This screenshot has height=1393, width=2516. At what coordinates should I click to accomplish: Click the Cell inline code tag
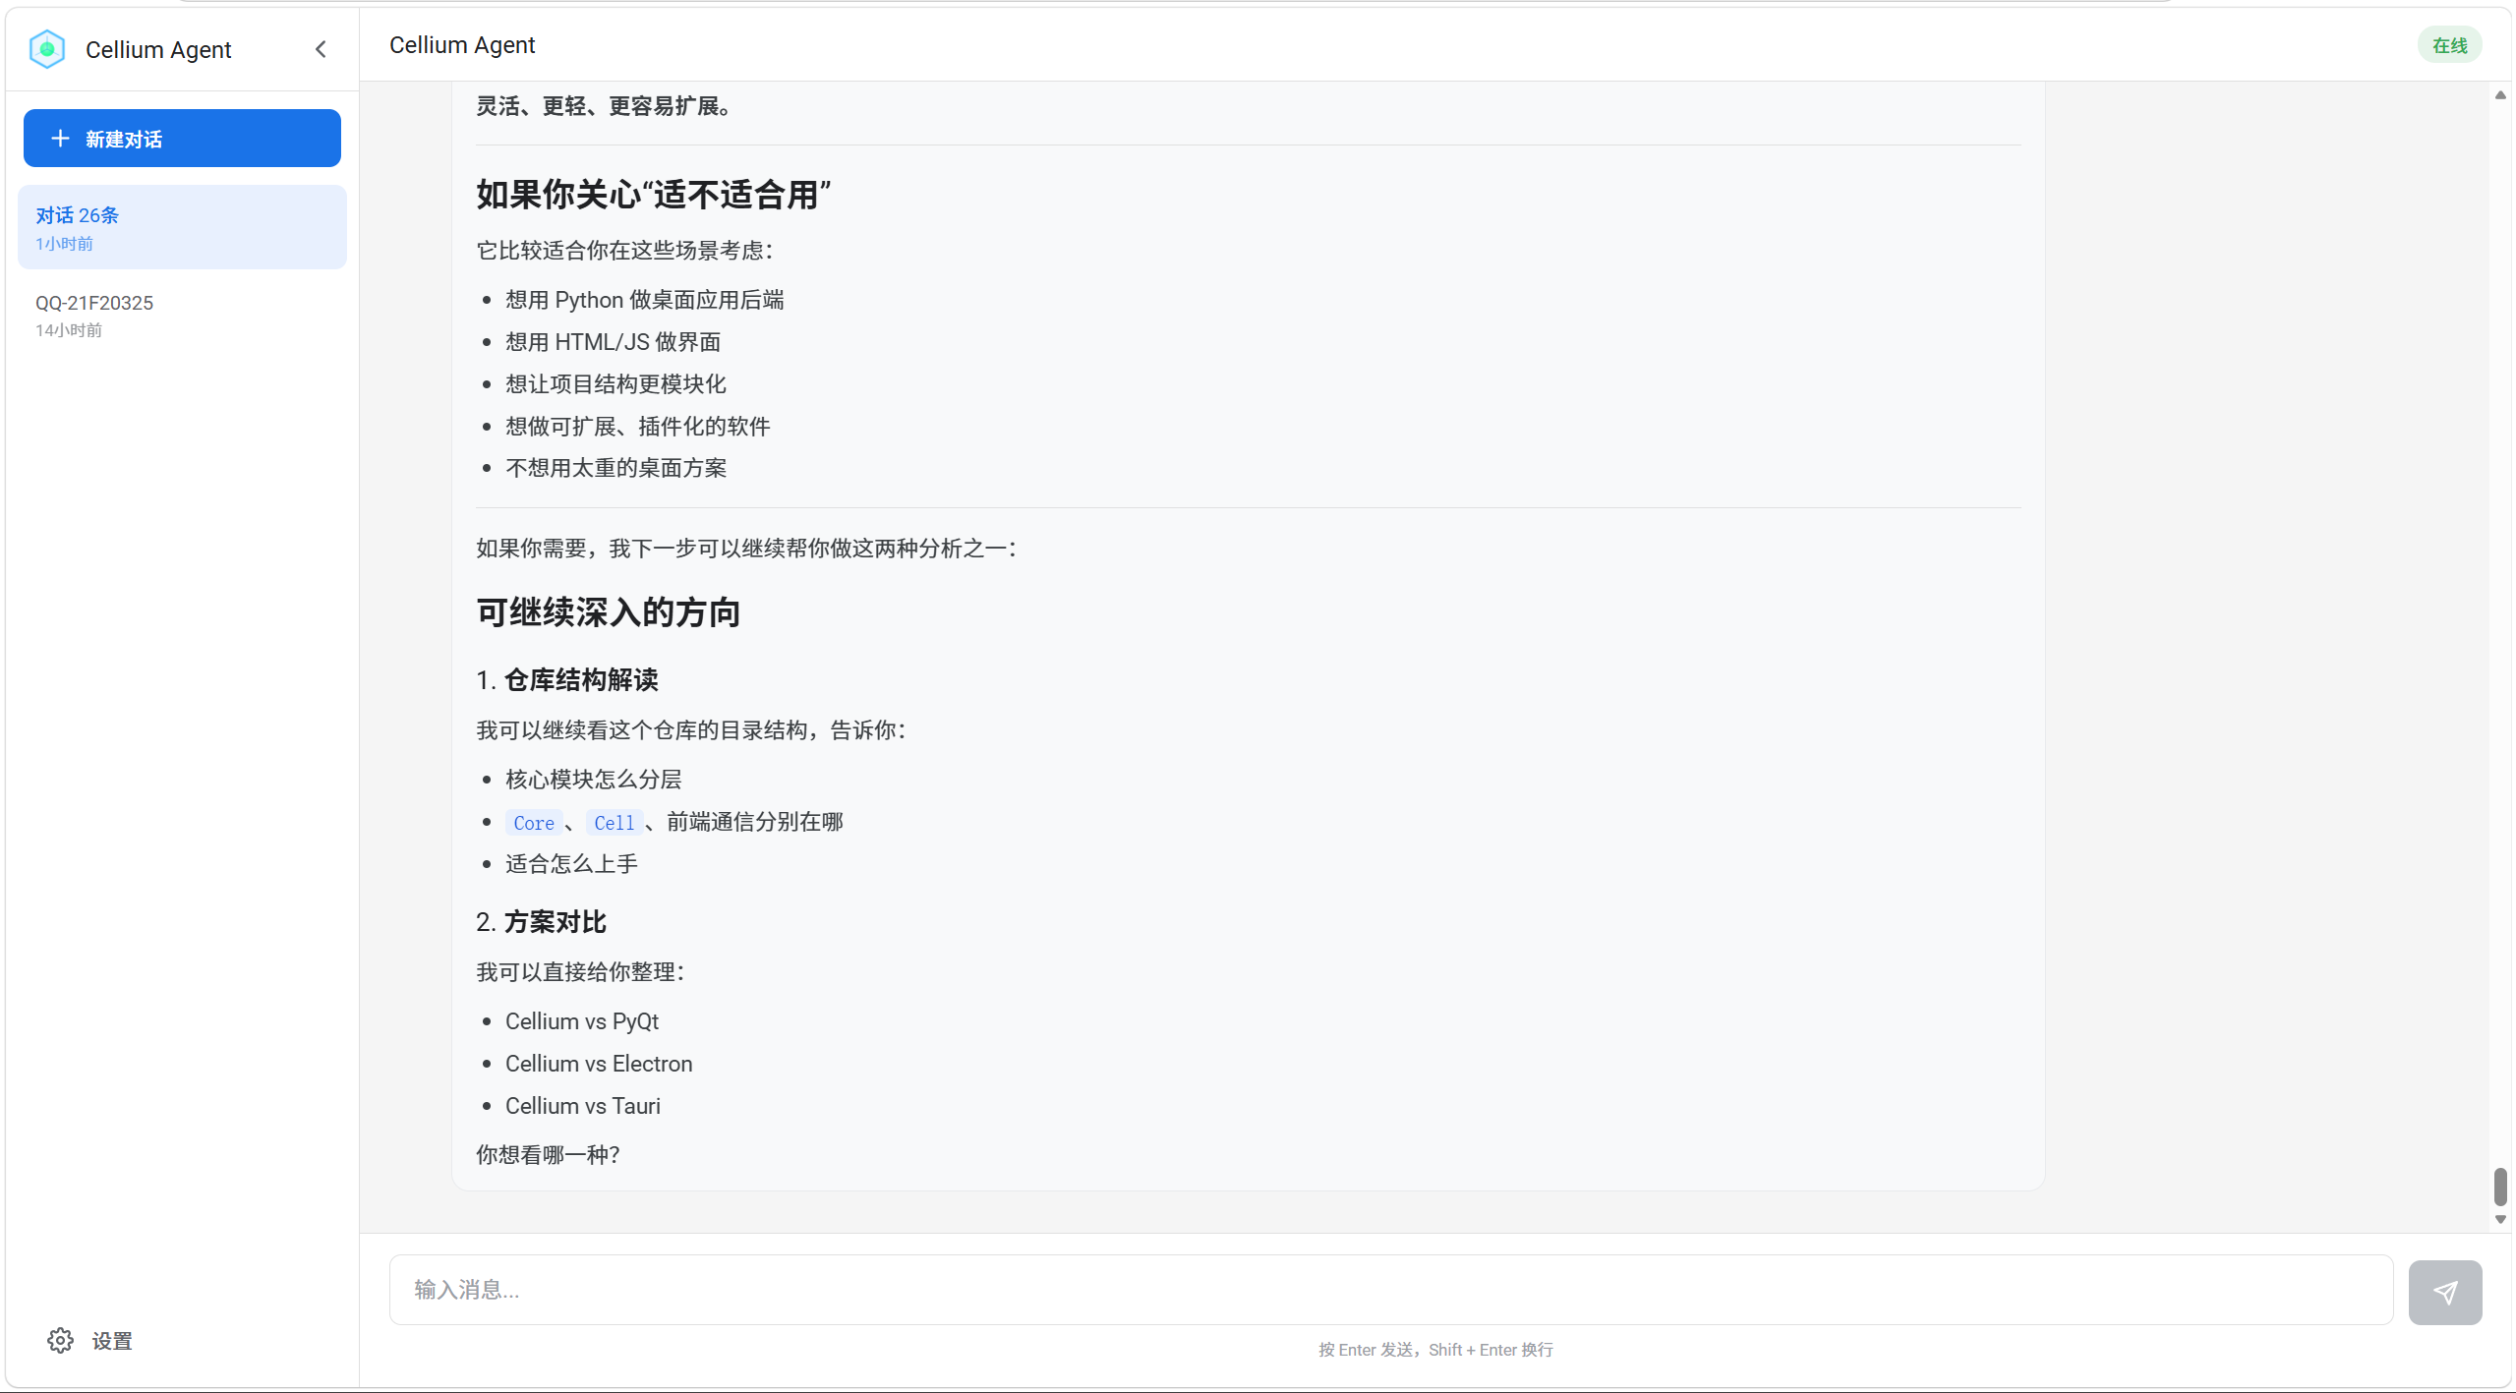614,823
